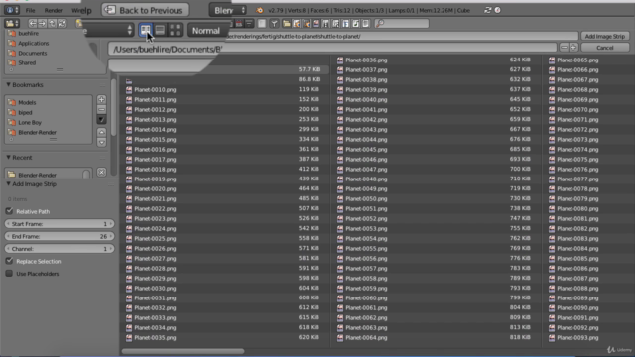The width and height of the screenshot is (635, 357).
Task: Switch to short list display mode
Action: coord(146,30)
